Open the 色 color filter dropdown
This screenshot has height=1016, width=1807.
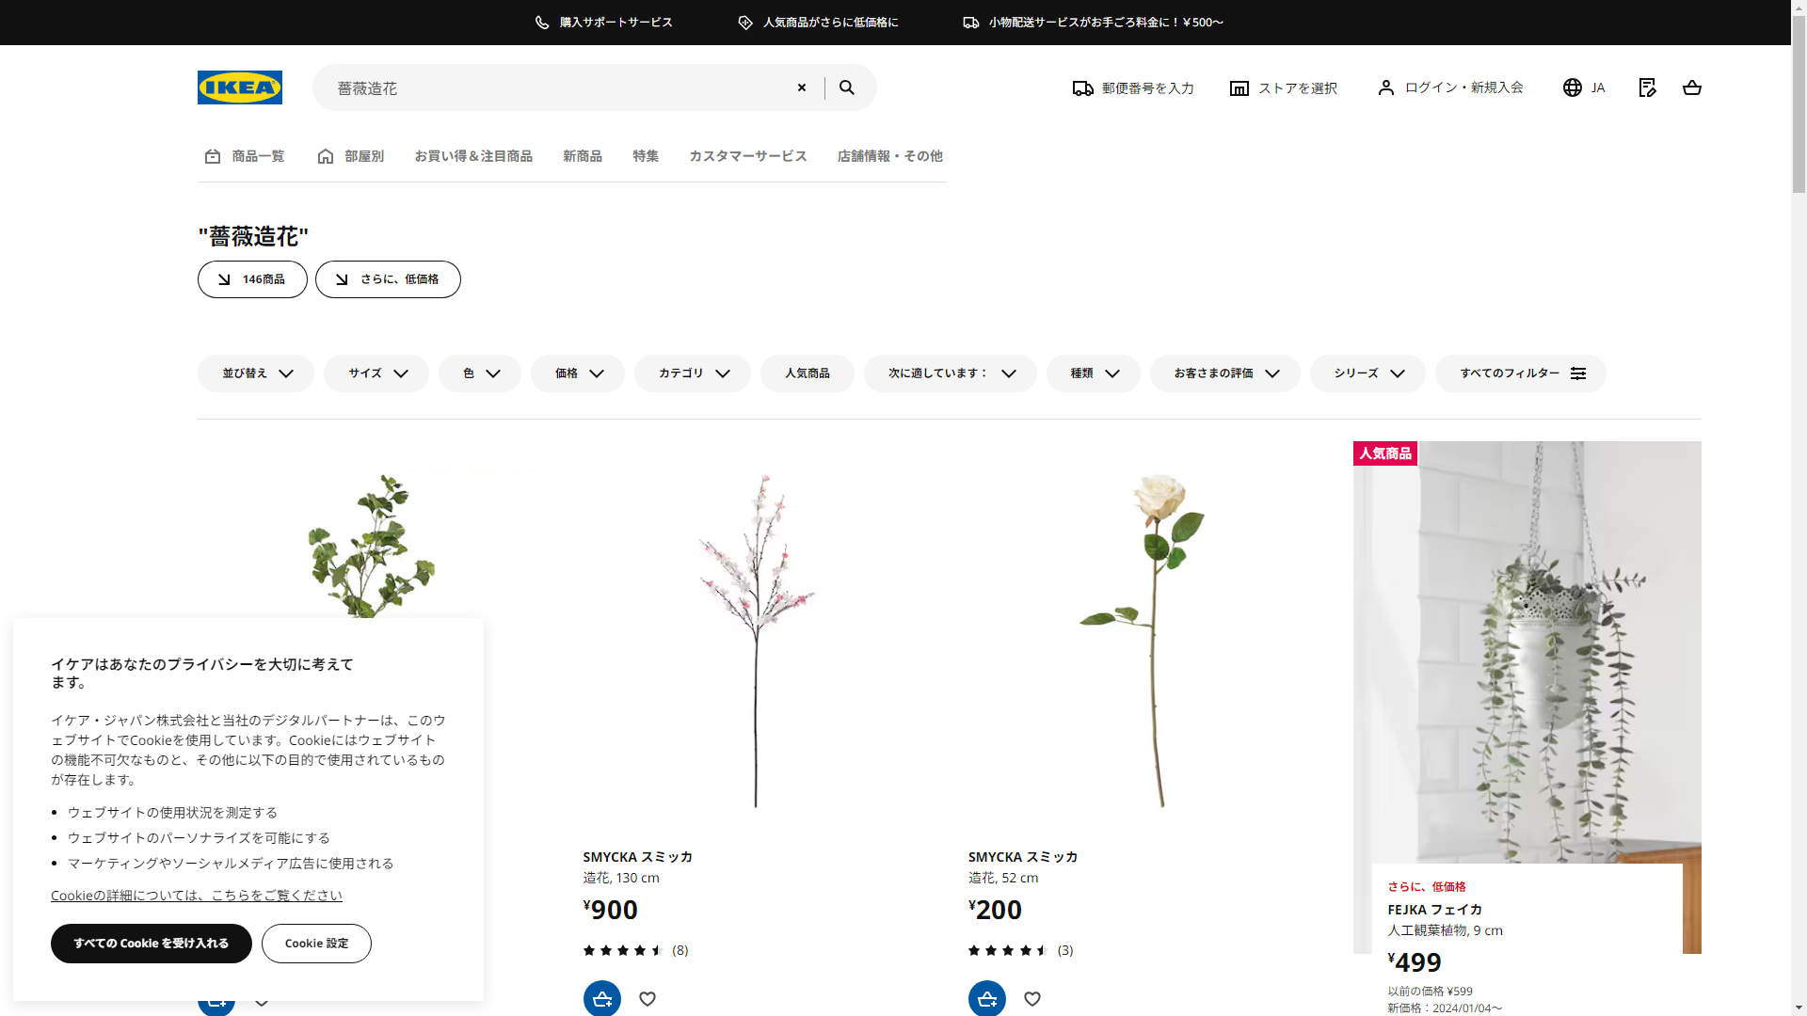[479, 373]
